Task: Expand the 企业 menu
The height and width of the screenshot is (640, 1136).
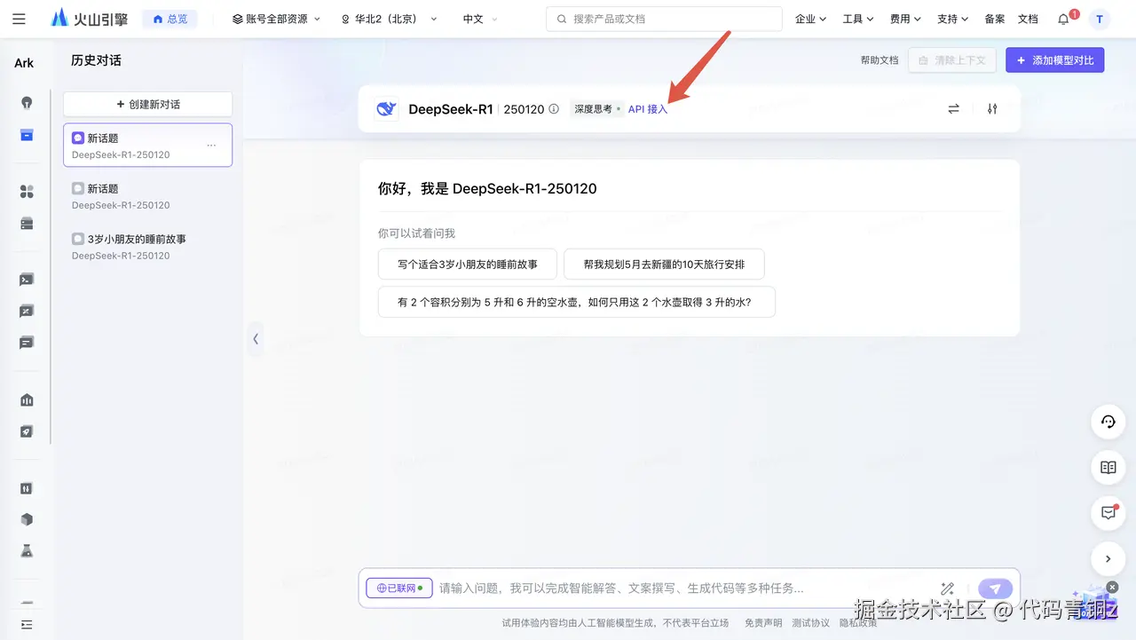Action: pos(811,19)
